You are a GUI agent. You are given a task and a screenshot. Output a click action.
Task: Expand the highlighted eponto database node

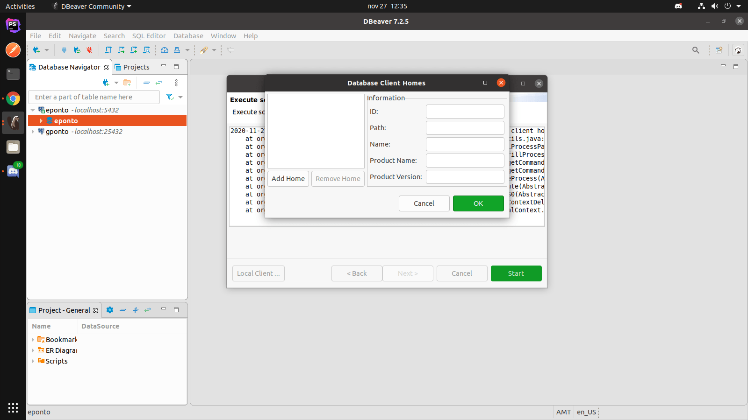point(41,121)
